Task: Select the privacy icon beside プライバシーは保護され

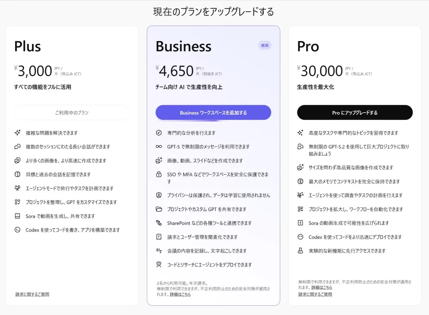Action: (159, 195)
